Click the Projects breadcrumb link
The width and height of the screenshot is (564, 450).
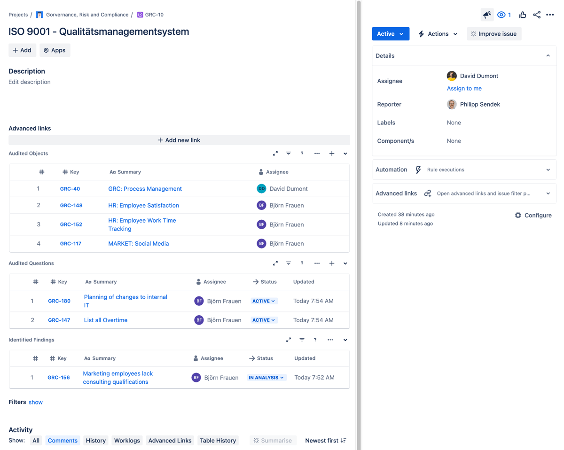coord(18,15)
